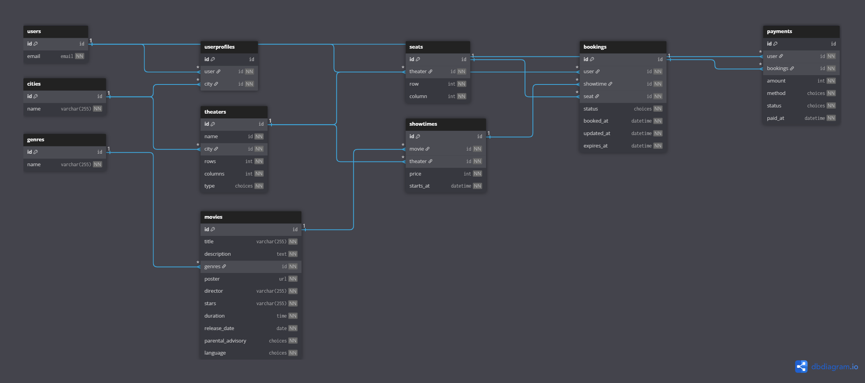Select the paid_at field in payments table

(801, 118)
